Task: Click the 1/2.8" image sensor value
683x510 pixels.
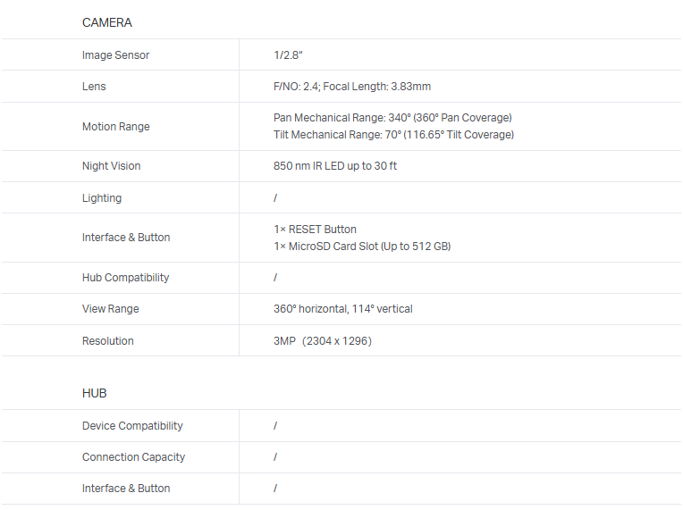Action: point(288,55)
